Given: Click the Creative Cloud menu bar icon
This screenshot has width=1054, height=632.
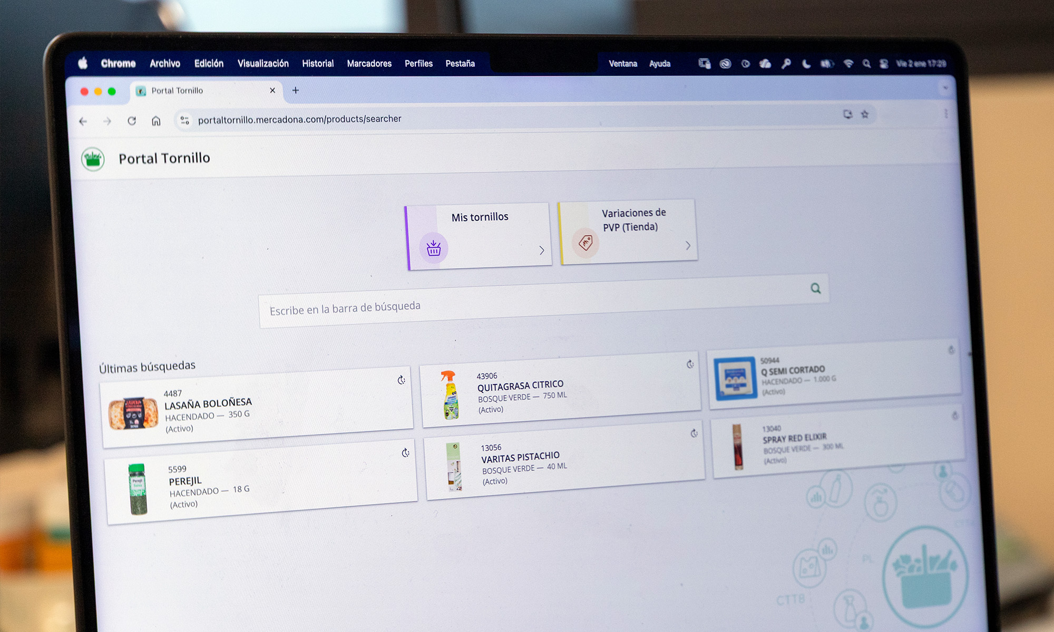Looking at the screenshot, I should pos(726,64).
